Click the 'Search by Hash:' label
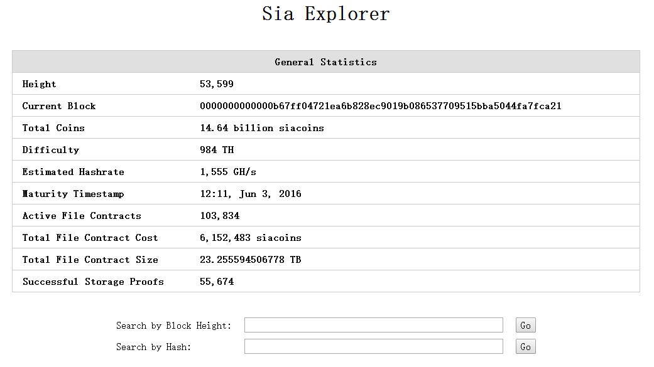This screenshot has height=367, width=654. coord(153,347)
